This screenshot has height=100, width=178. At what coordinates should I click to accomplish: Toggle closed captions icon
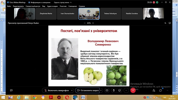click(x=11, y=90)
